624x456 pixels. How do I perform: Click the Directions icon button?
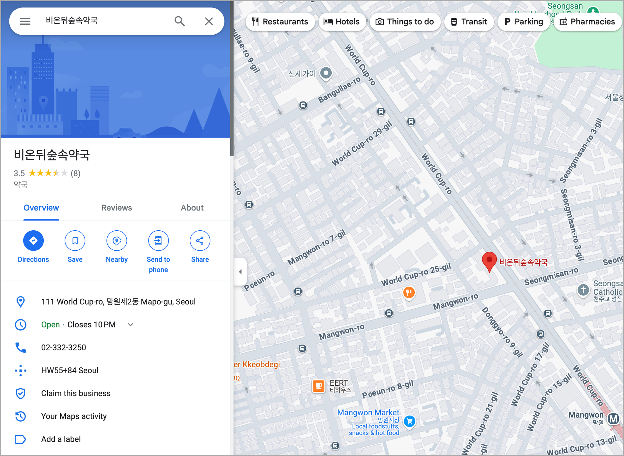tap(33, 241)
